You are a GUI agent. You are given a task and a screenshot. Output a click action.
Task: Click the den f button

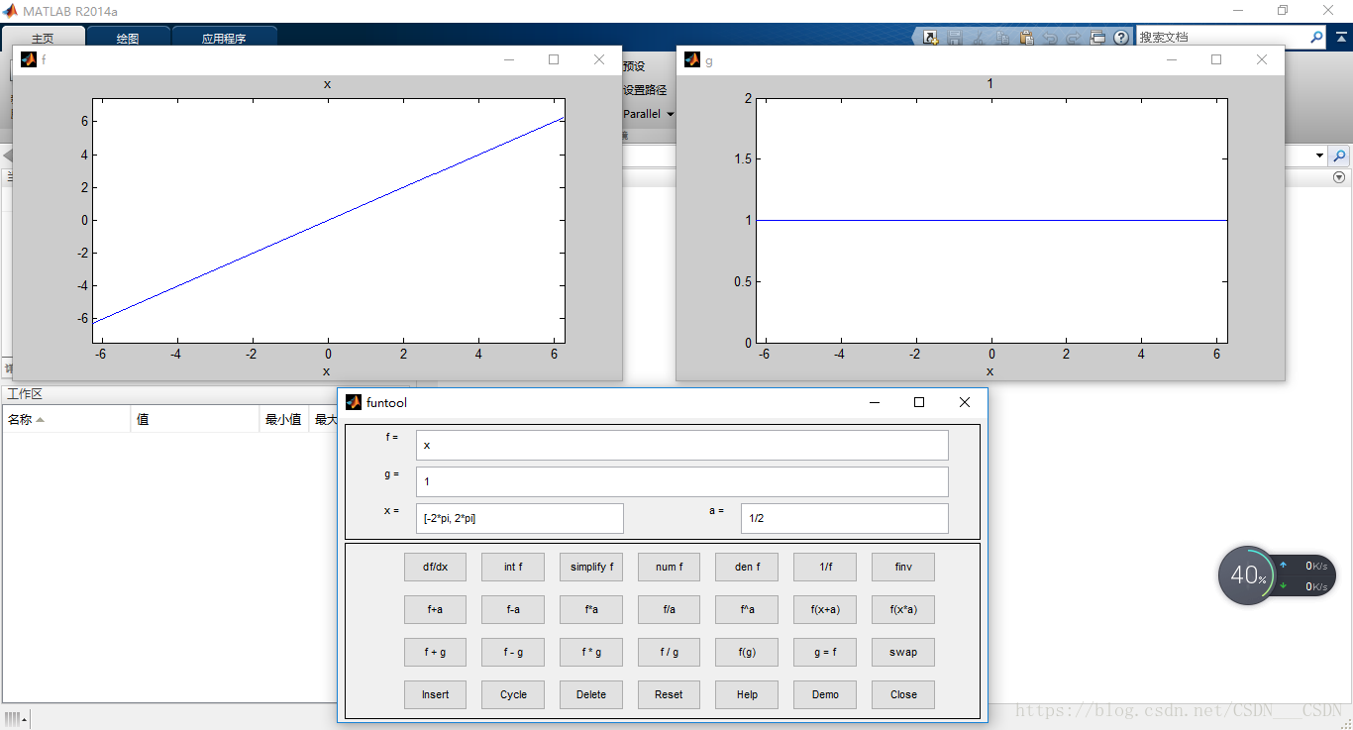pos(747,568)
